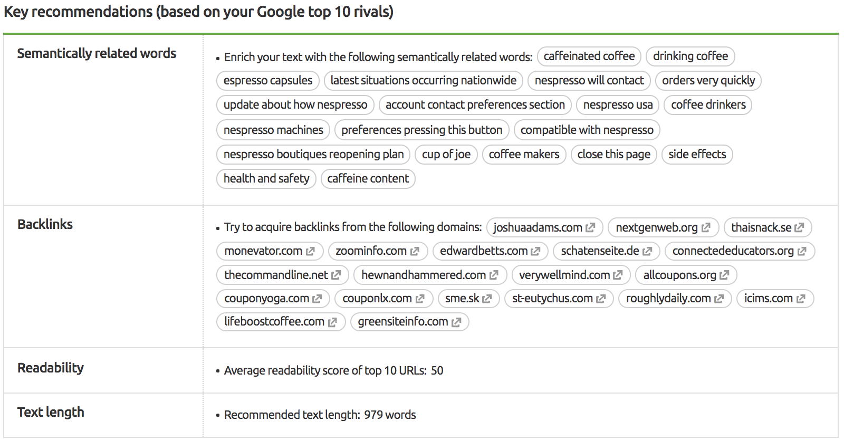Screen dimensions: 844x440
Task: Click the 'espresso capsules' keyword tag
Action: tap(268, 81)
